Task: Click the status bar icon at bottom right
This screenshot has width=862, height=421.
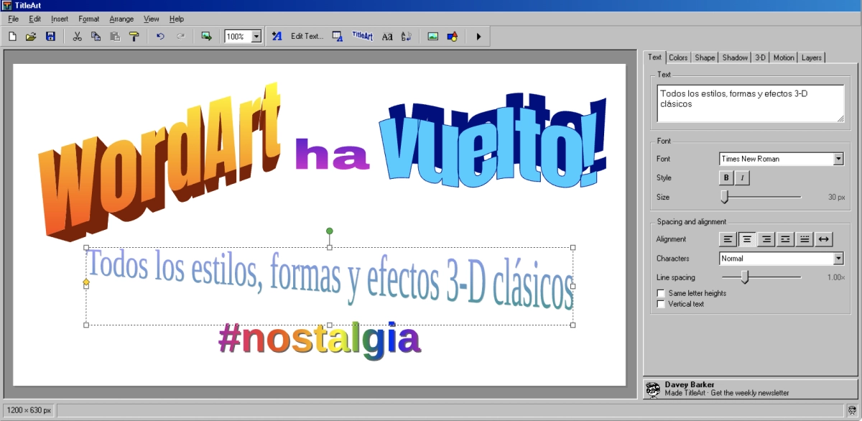Action: [853, 410]
